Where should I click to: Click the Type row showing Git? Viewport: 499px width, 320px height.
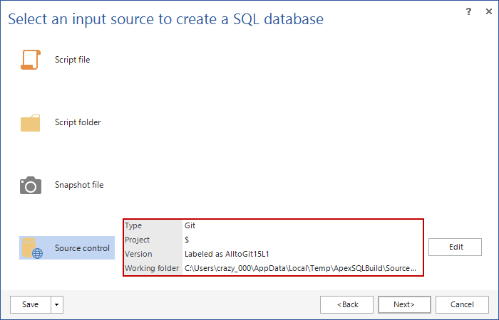coord(190,225)
